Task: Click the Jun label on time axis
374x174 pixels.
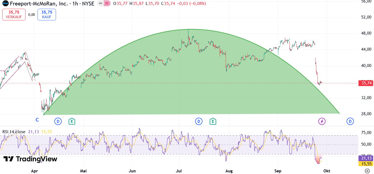Action: 132,171
